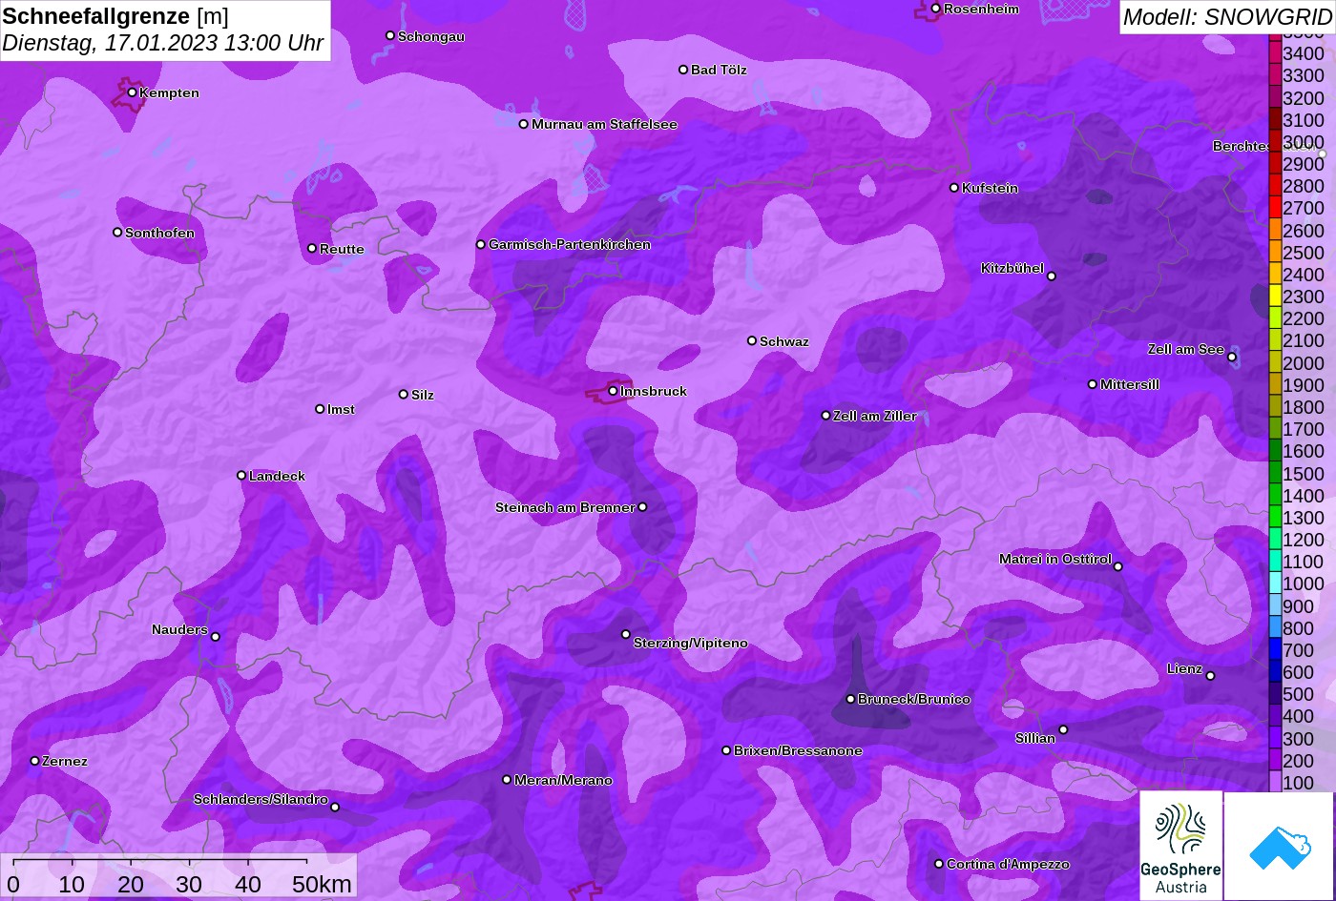Click the 'Matrei in Osttirol' city label

(1055, 559)
